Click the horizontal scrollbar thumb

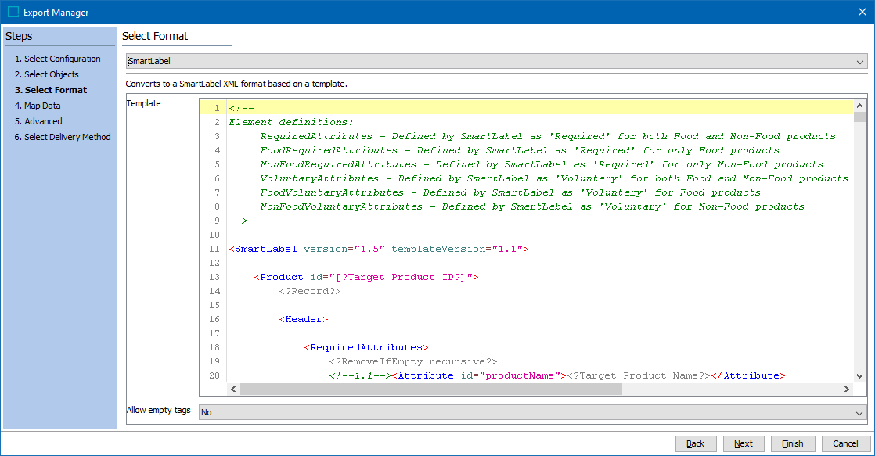coord(430,390)
